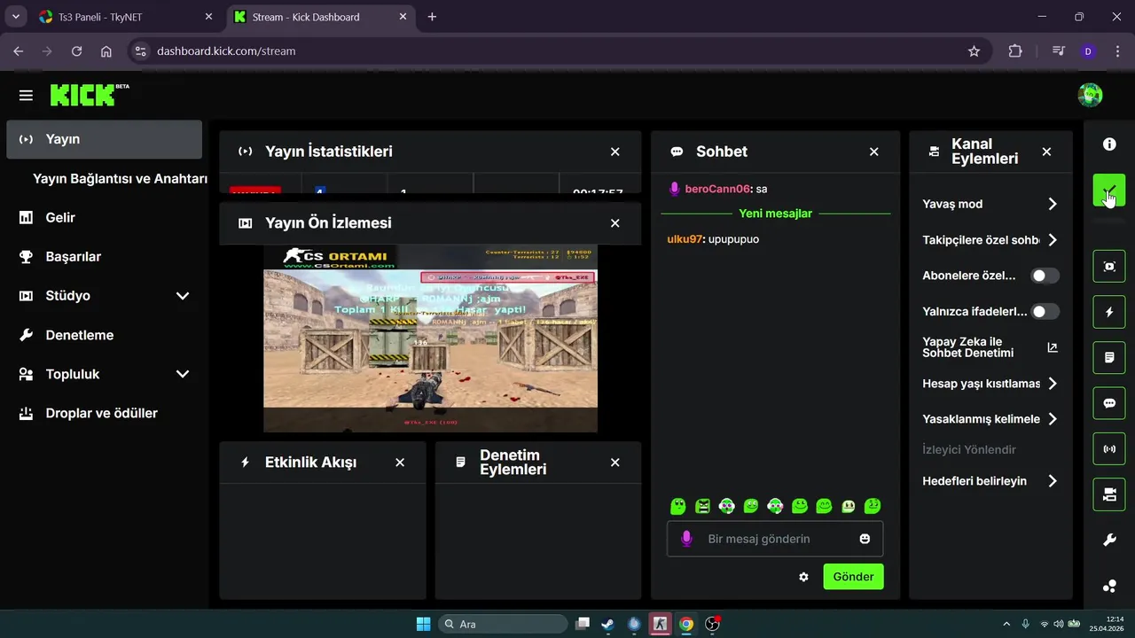Click username beroCann06 in chat

(717, 189)
